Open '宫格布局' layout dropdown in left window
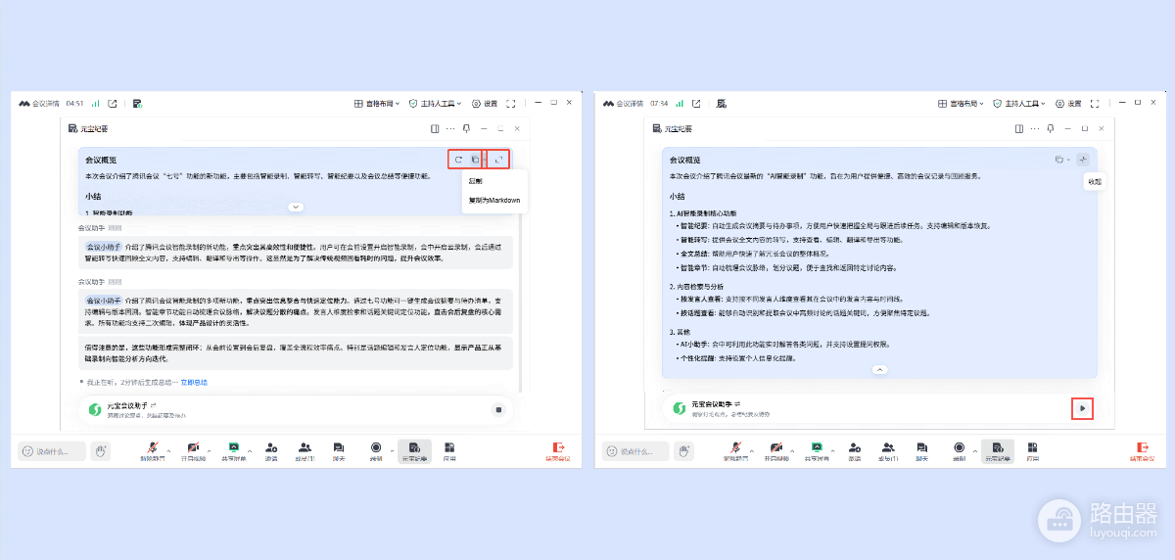 coord(377,103)
